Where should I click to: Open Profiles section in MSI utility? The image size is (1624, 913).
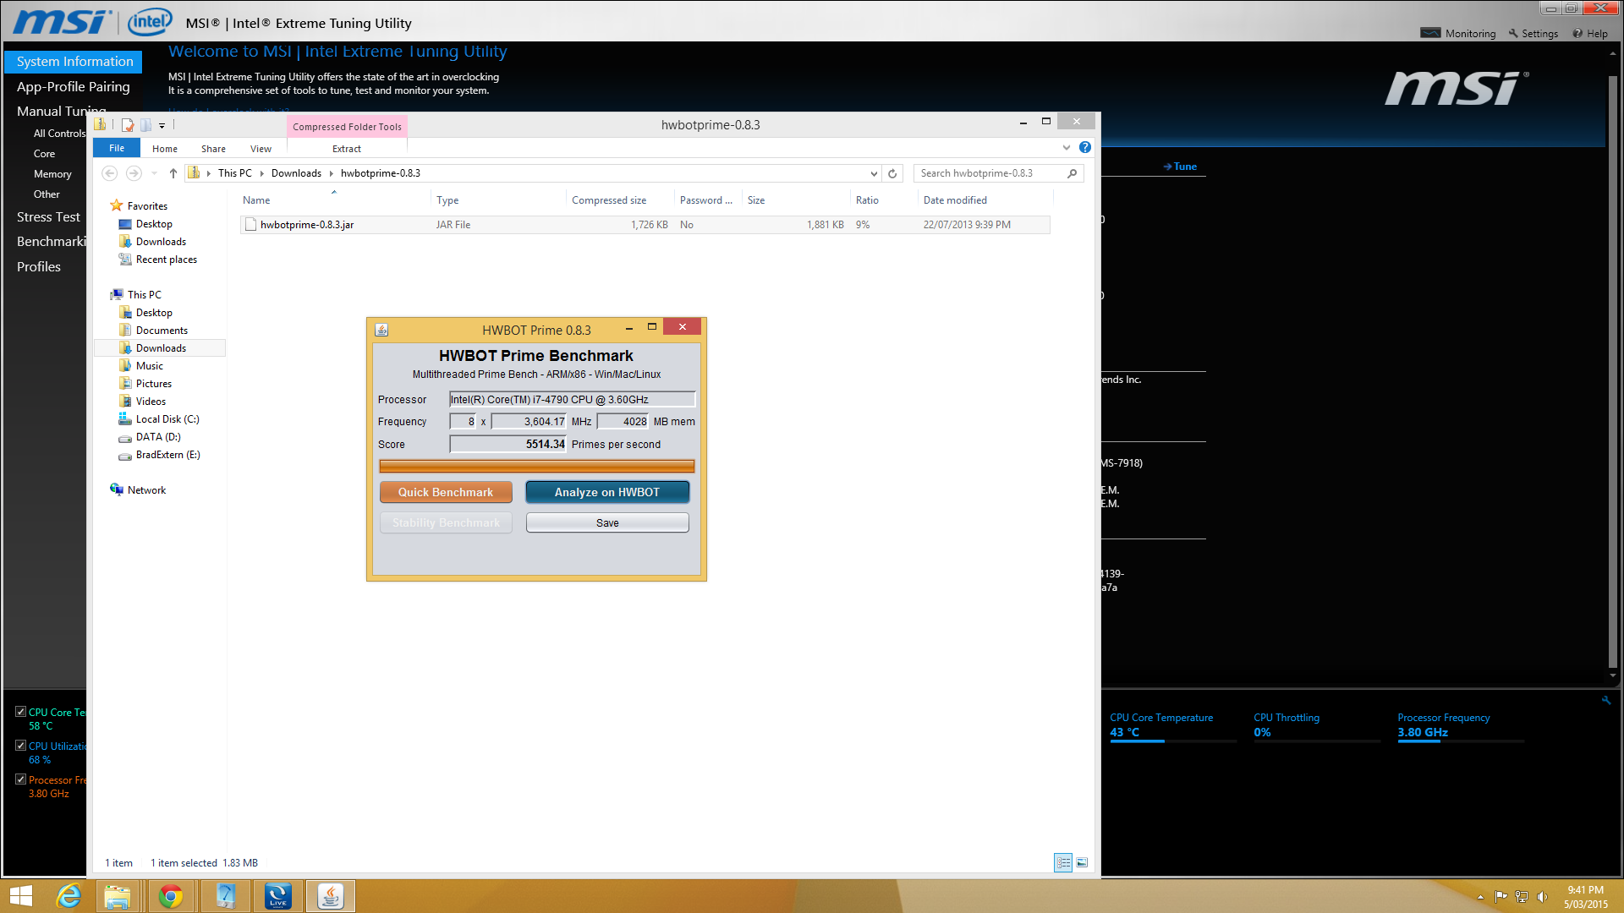[x=39, y=266]
